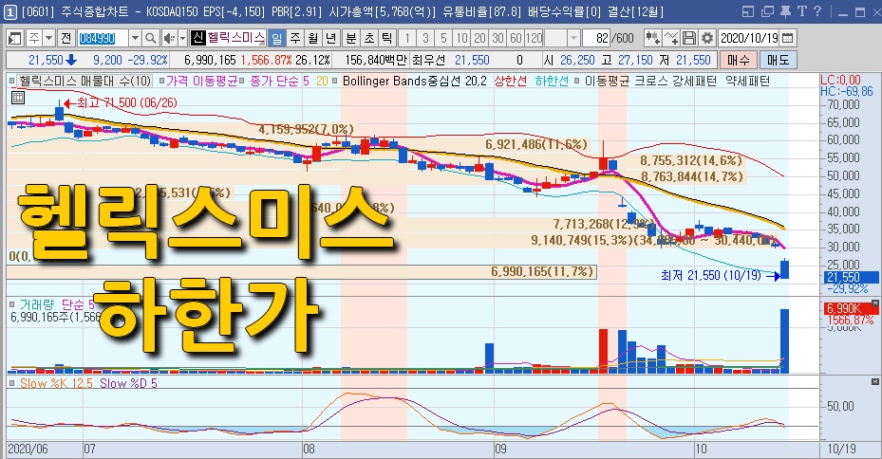Open the empty period combo box arrow

click(573, 38)
